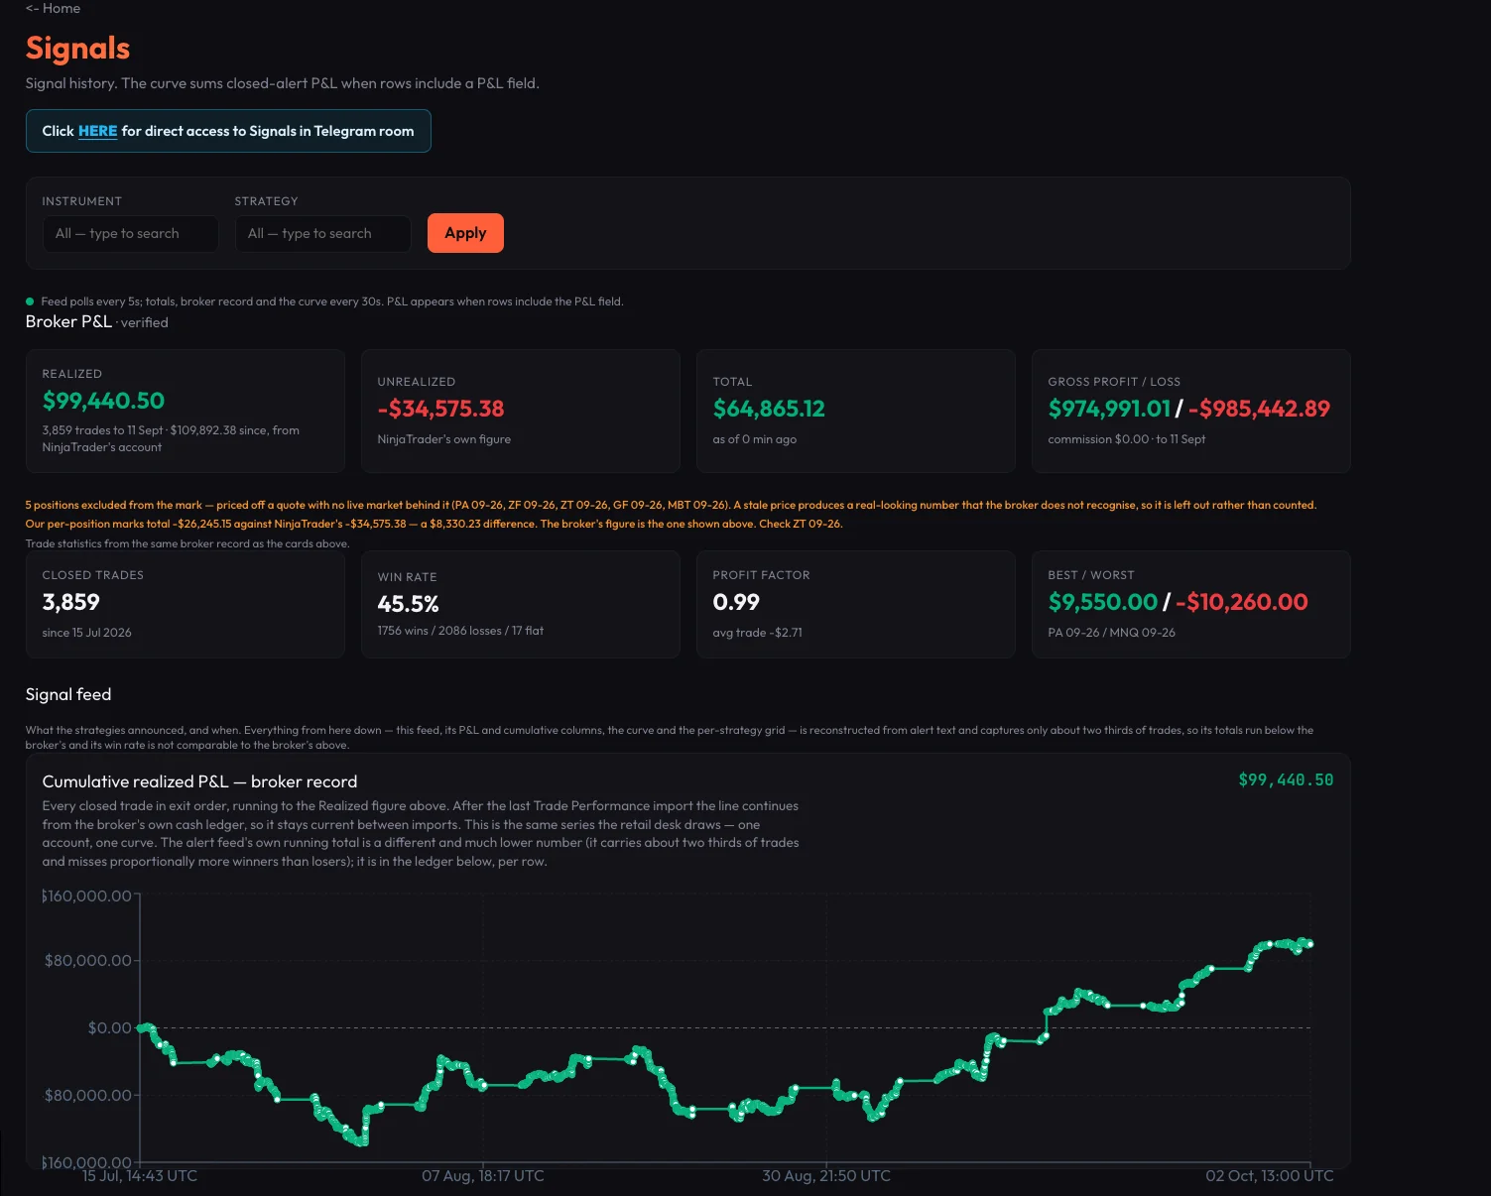Select the profit factor value 0.99
The image size is (1491, 1196).
(736, 602)
